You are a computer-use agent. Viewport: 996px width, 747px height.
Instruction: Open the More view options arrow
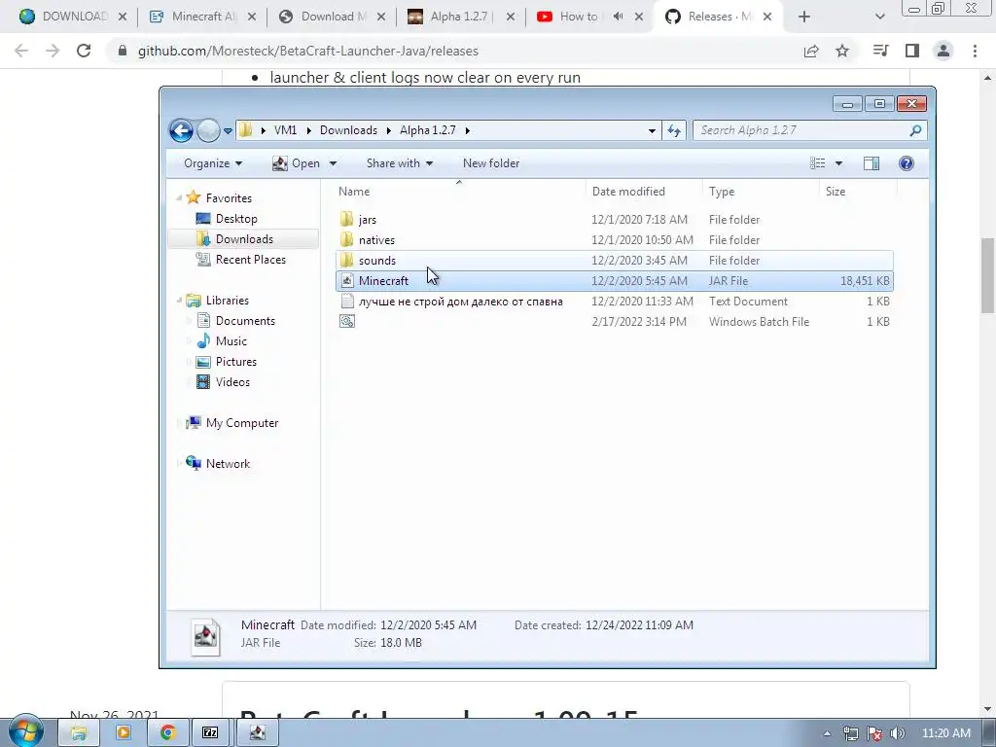tap(838, 163)
